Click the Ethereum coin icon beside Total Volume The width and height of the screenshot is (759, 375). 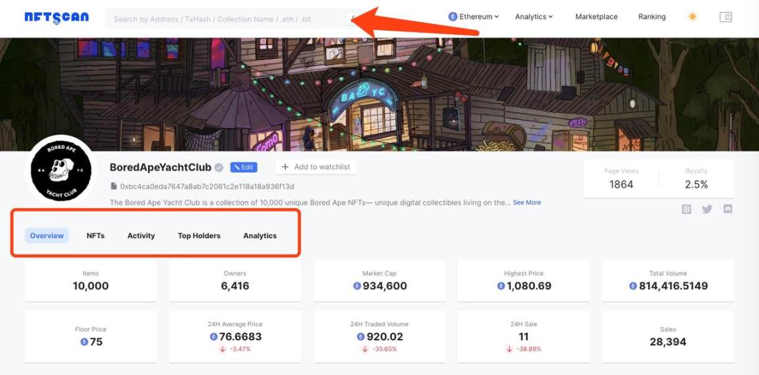(x=633, y=286)
